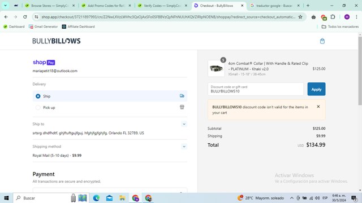Click the address bar URL
362x203 pixels.
[169, 17]
